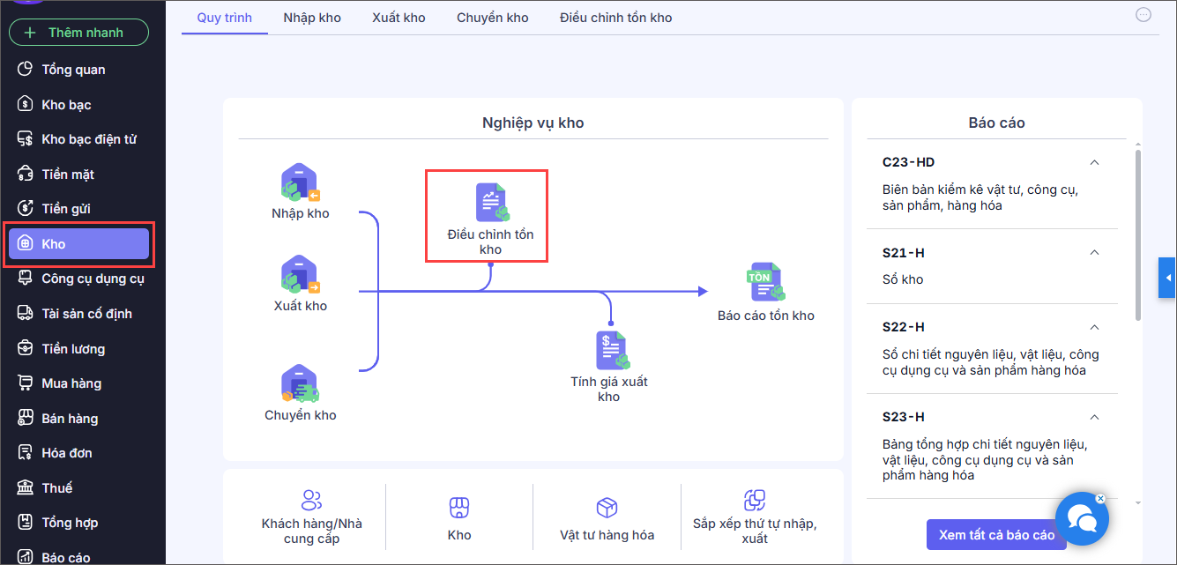This screenshot has height=565, width=1177.
Task: Open the chat support bubble
Action: 1082,518
